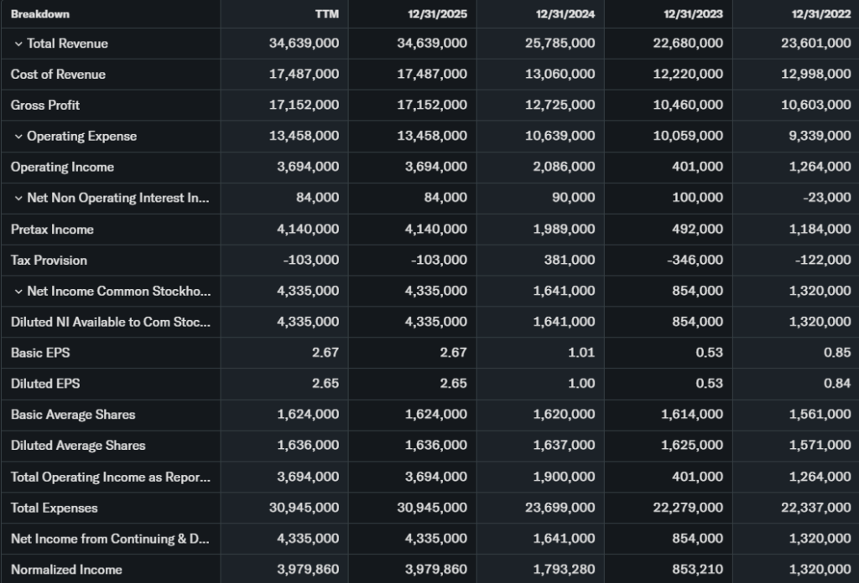Select the Normalized Income row label
Image resolution: width=859 pixels, height=583 pixels.
[x=66, y=570]
